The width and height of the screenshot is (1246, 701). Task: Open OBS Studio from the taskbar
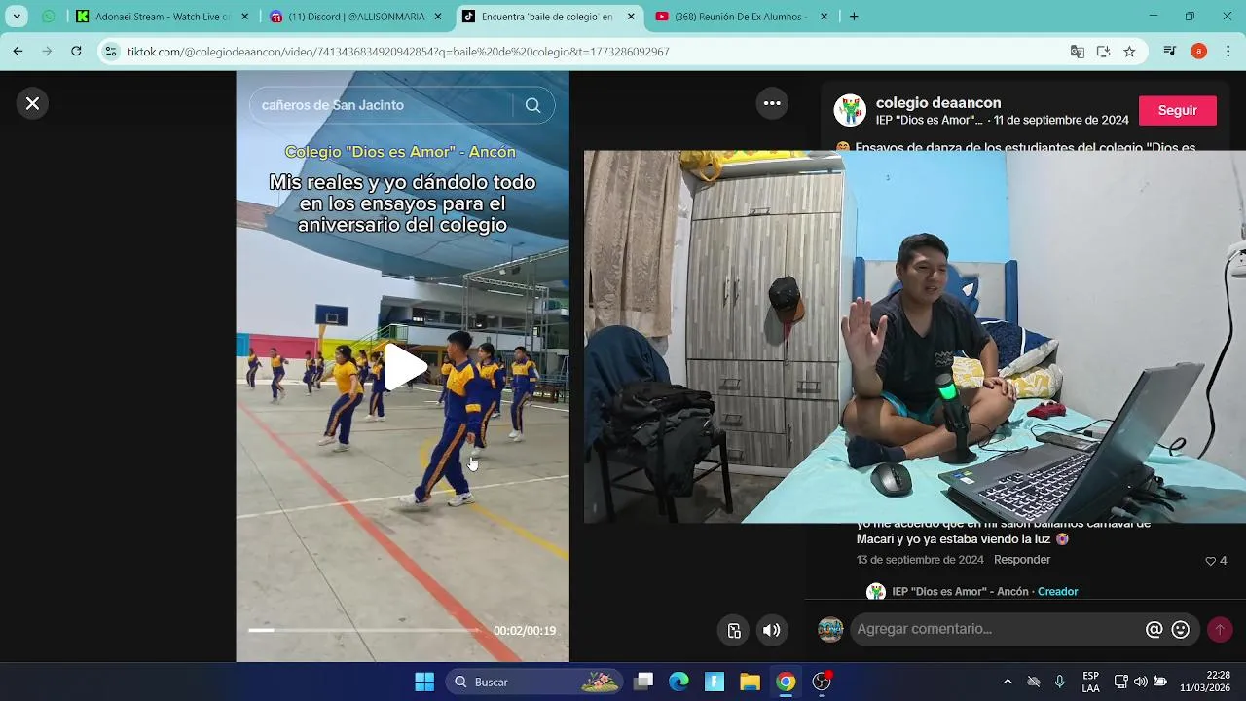pyautogui.click(x=822, y=682)
